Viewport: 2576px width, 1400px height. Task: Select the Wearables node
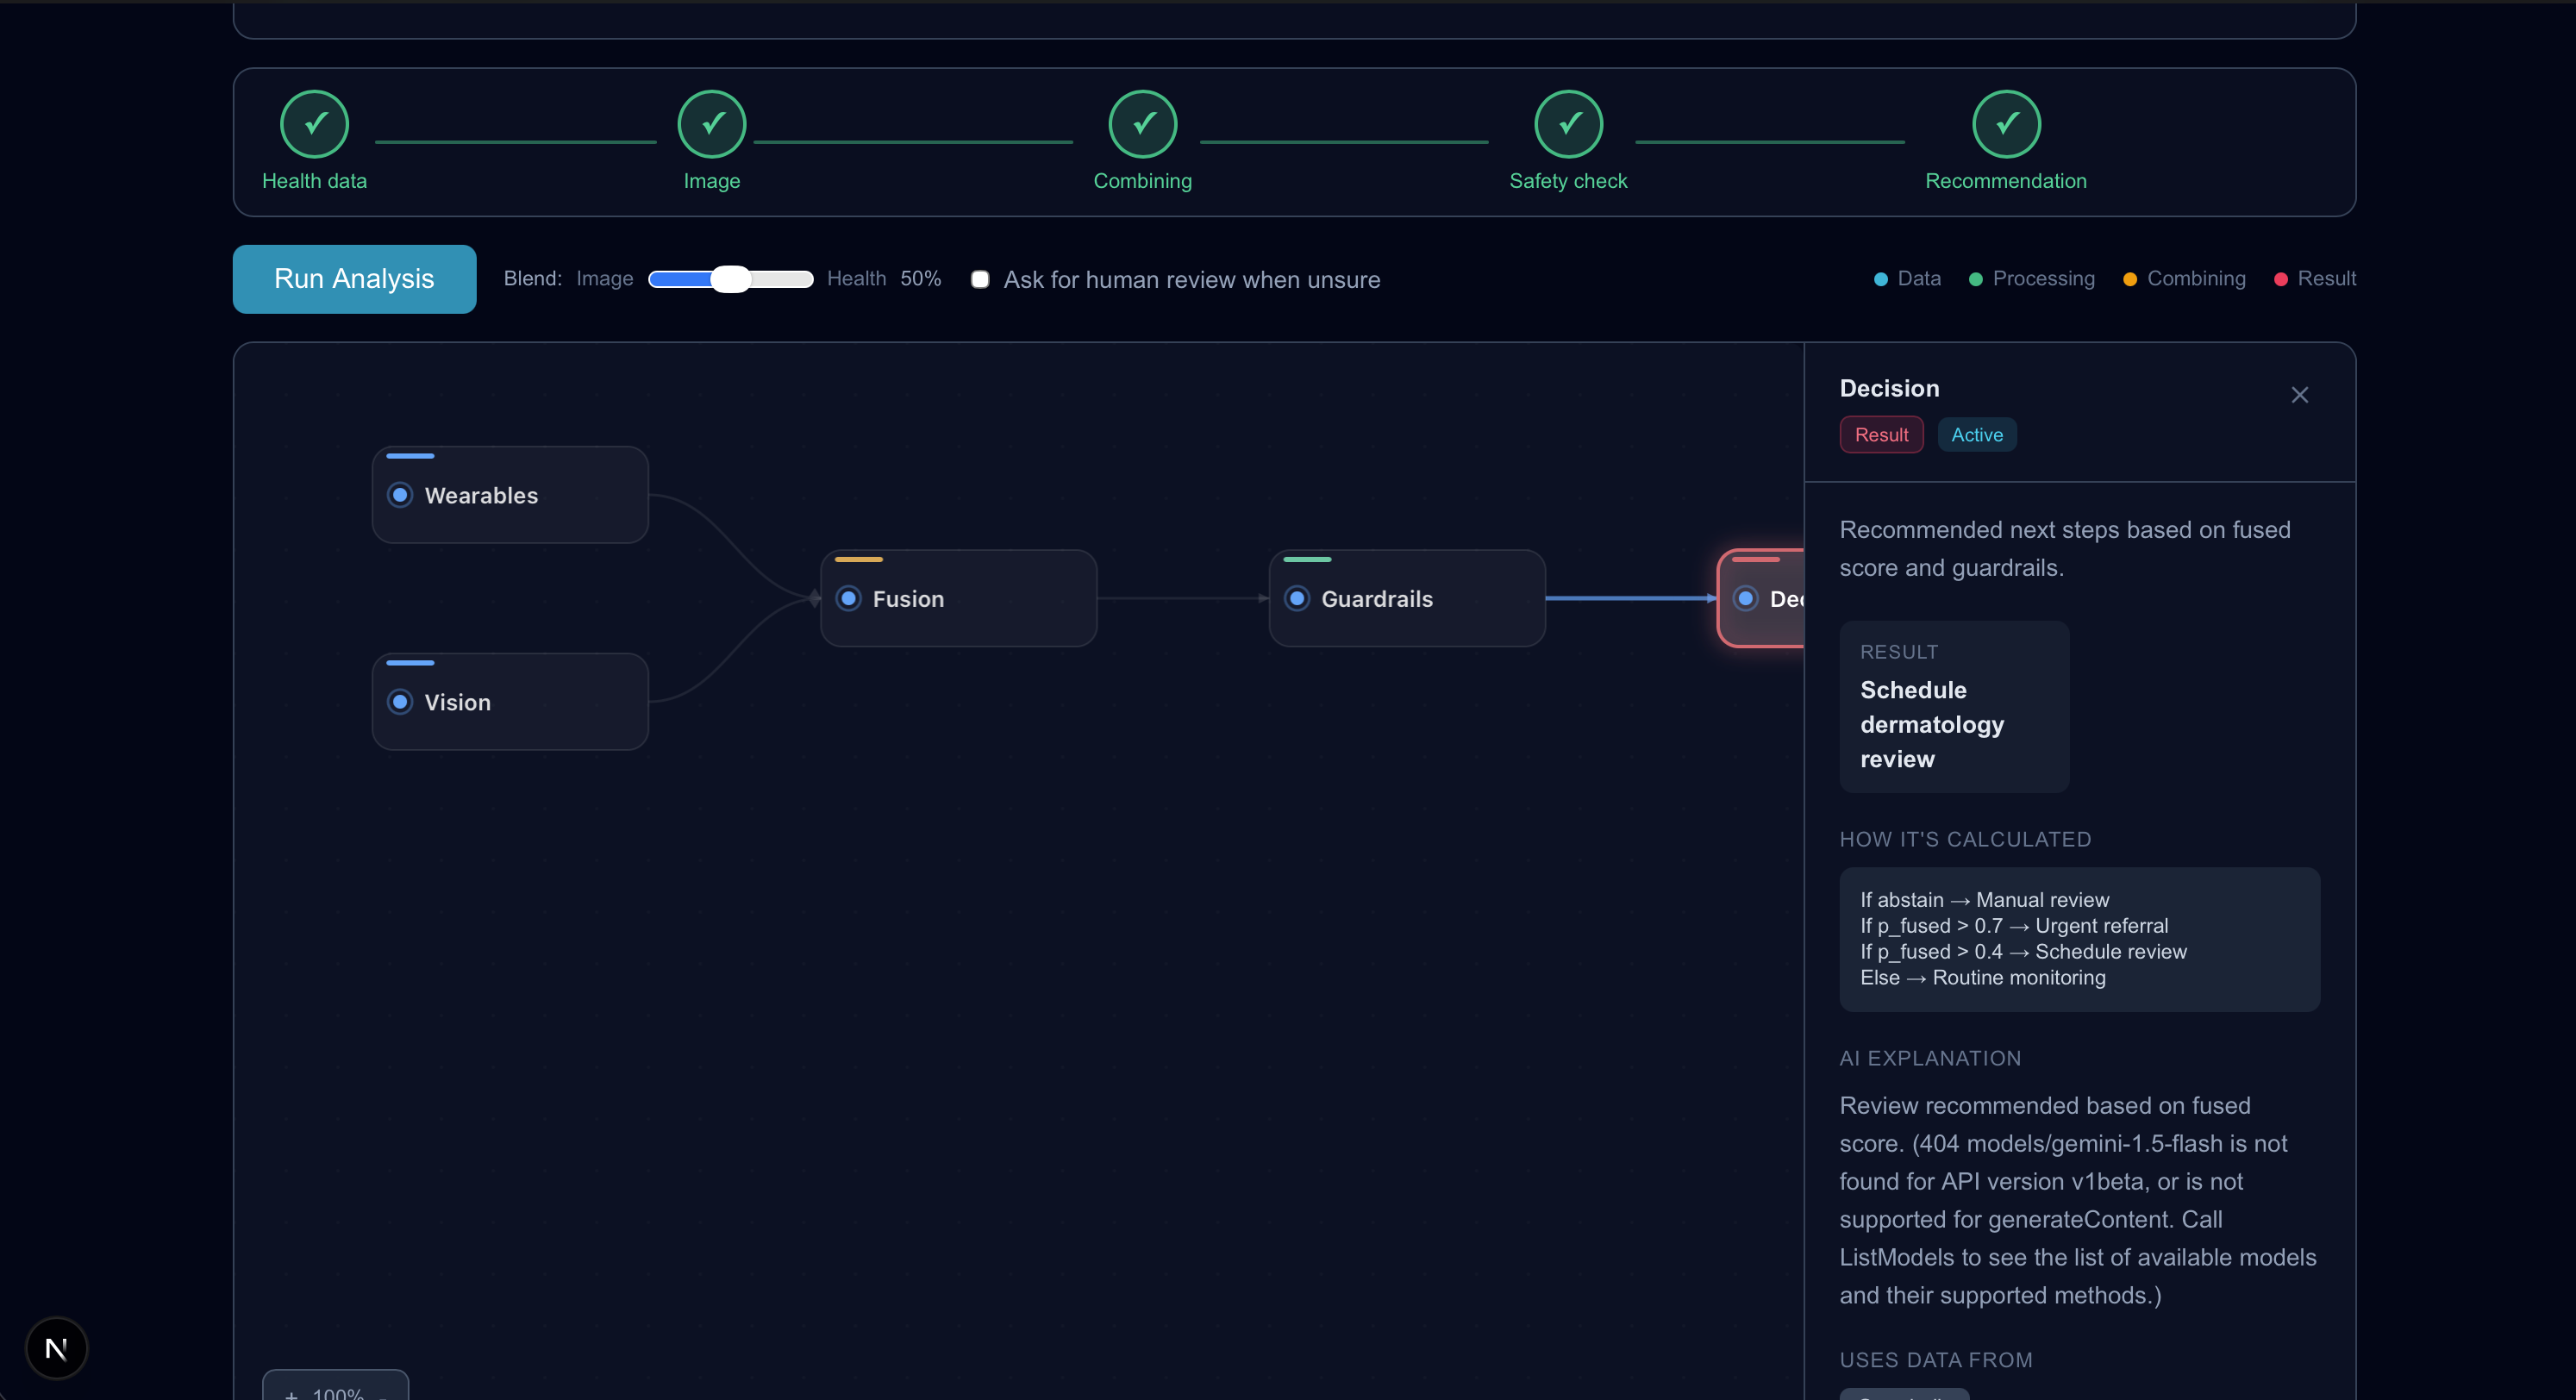pyautogui.click(x=510, y=495)
